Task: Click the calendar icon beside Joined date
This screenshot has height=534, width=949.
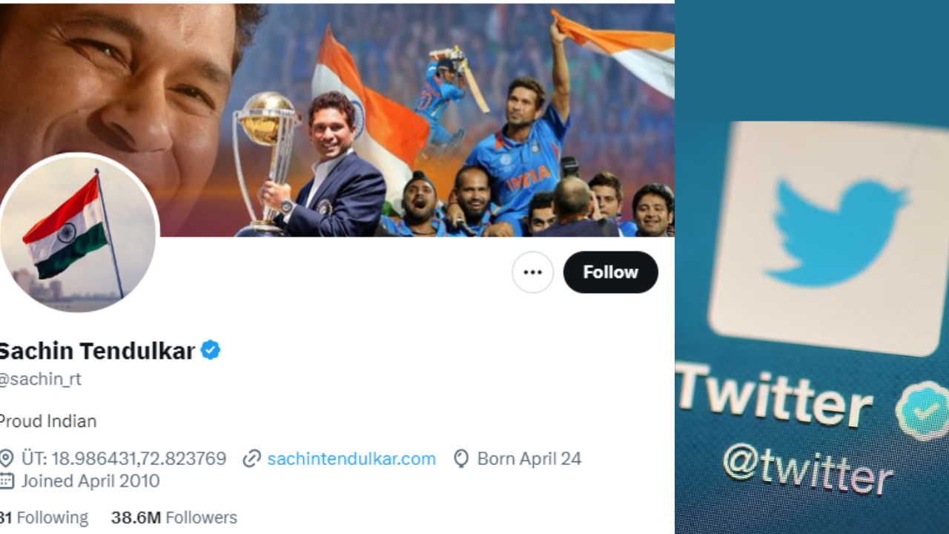Action: (x=7, y=481)
